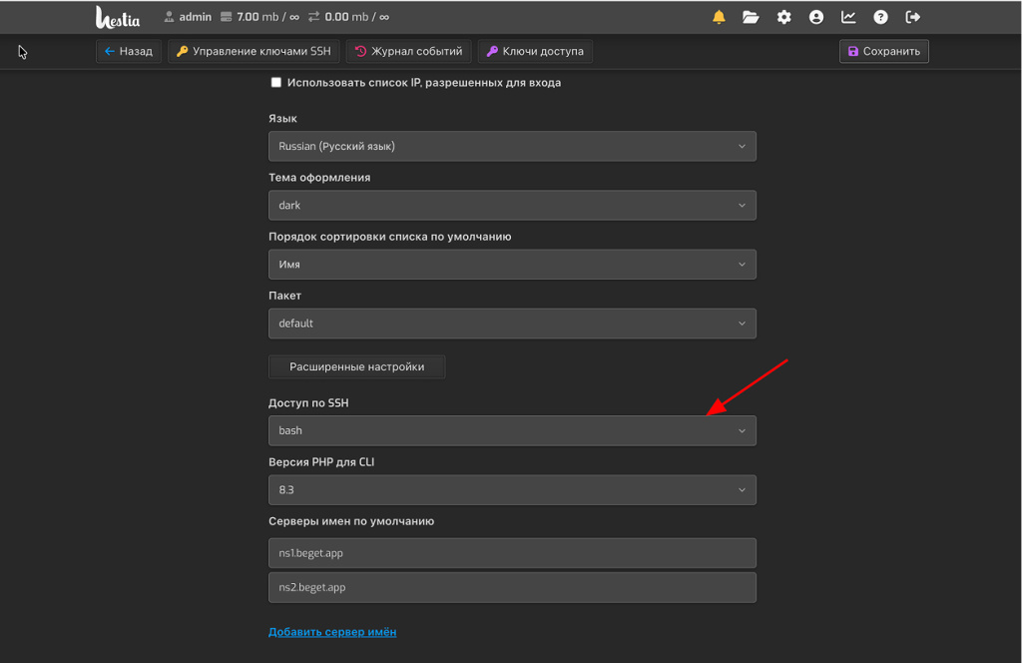Screen dimensions: 1022x663
Task: Open server settings gear icon
Action: (783, 17)
